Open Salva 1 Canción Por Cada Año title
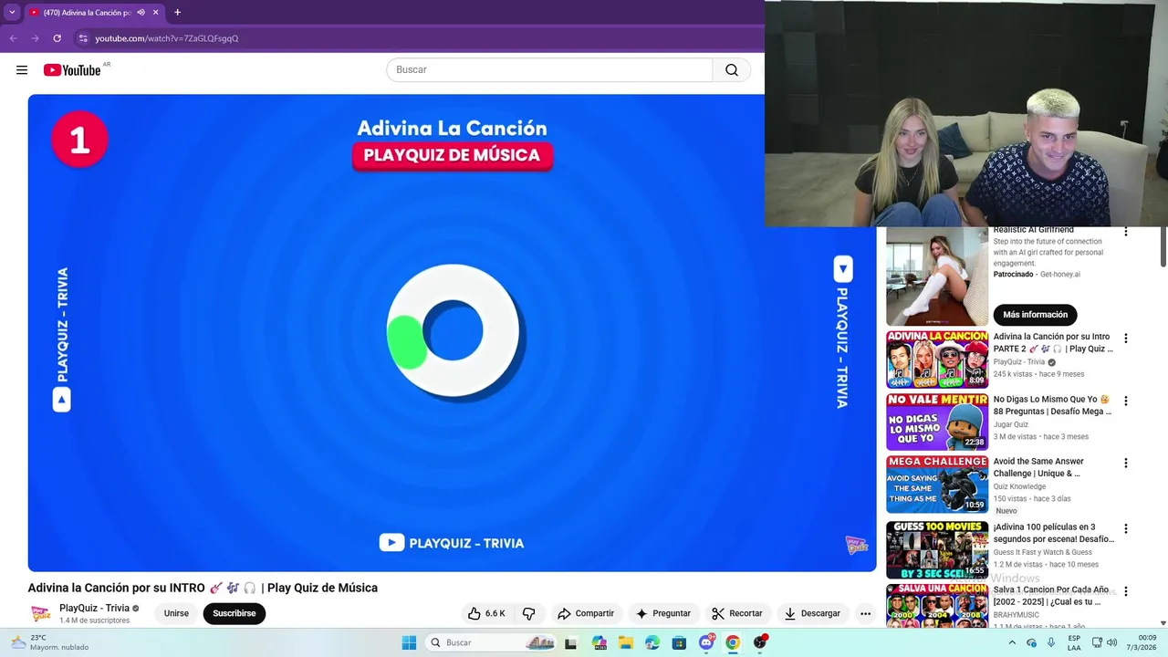The height and width of the screenshot is (657, 1168). click(1051, 596)
